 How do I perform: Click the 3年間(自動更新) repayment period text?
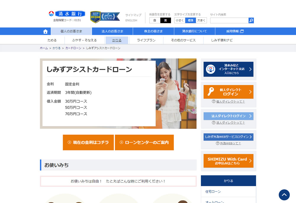coord(78,93)
